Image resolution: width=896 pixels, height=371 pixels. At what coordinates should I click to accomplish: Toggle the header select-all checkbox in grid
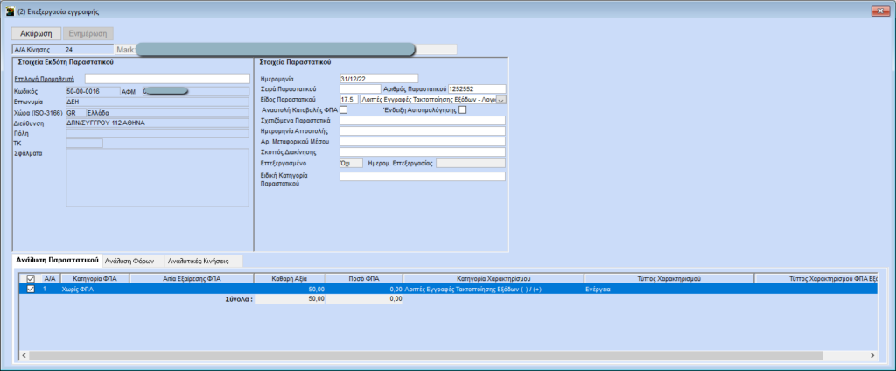pyautogui.click(x=31, y=278)
